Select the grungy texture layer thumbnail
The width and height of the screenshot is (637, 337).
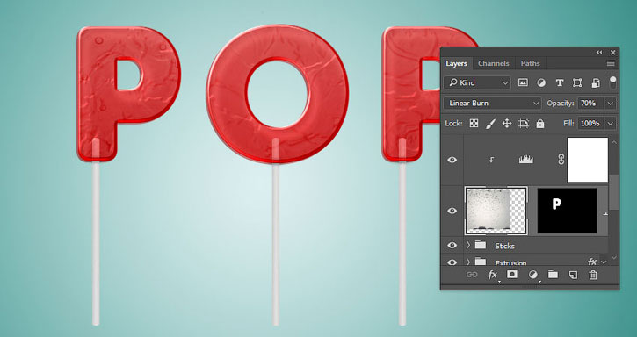click(x=496, y=211)
